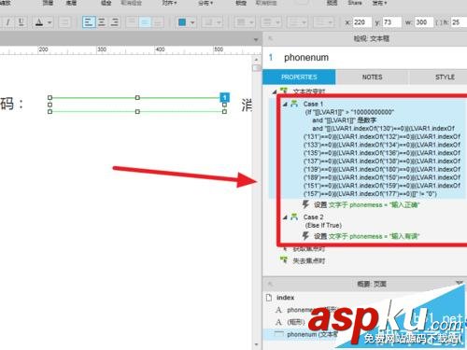Select the Case 2 label

point(313,217)
